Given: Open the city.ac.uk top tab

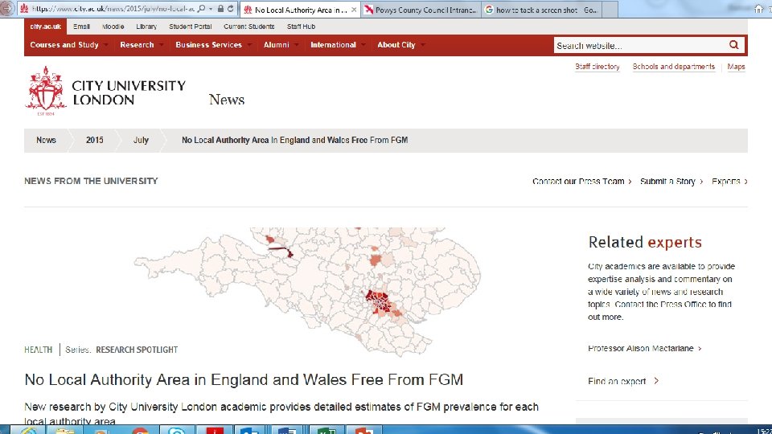Looking at the screenshot, I should [45, 27].
